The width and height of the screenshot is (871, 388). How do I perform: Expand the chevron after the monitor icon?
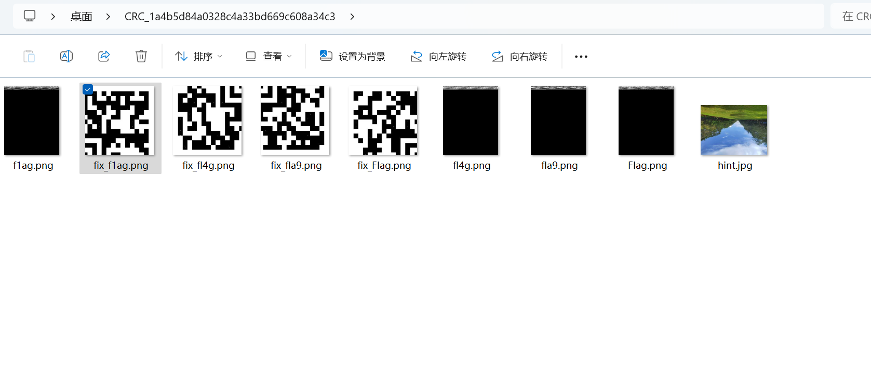coord(53,17)
